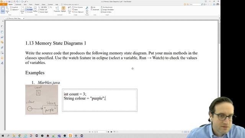The height and width of the screenshot is (138, 245).
Task: Switch to the Share ribbon tab
Action: (x=43, y=4)
